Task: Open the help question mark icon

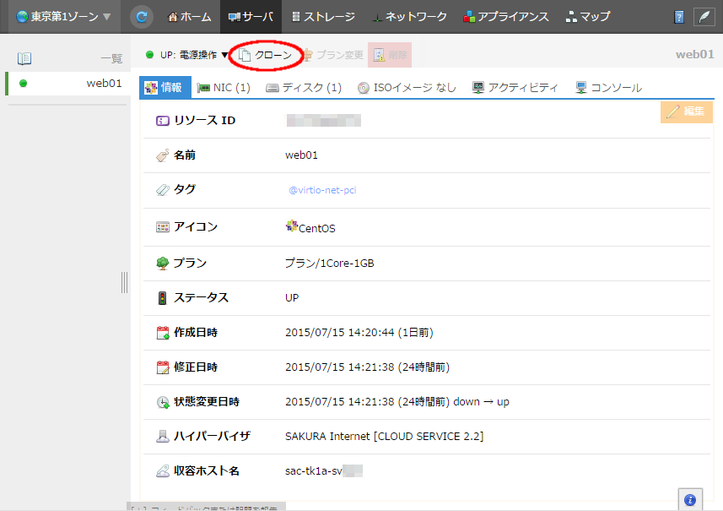Action: tap(679, 17)
